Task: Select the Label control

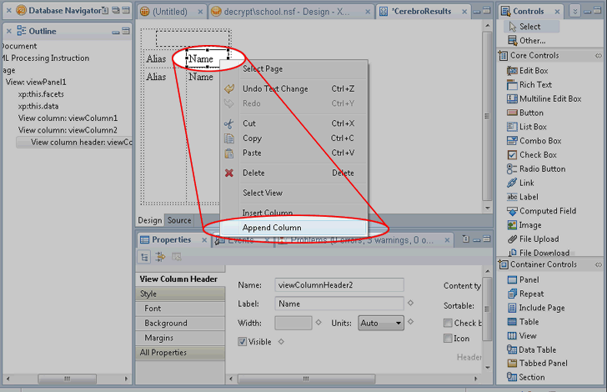Action: (x=522, y=197)
